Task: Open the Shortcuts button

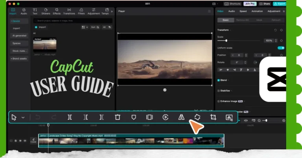Action: (232, 4)
